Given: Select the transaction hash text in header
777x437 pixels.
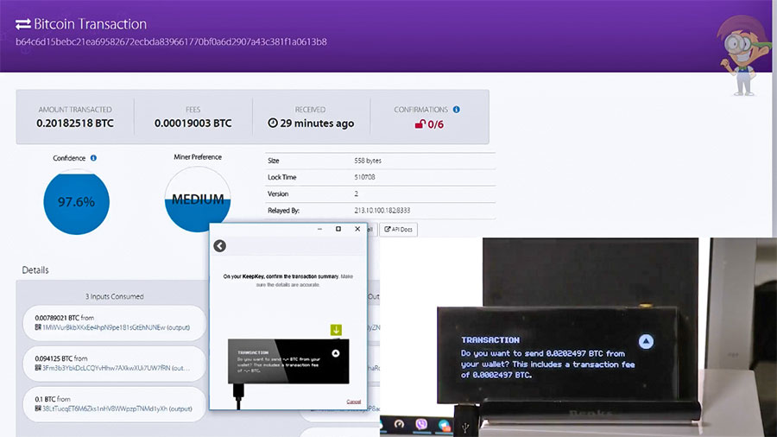Looking at the screenshot, I should [x=171, y=41].
